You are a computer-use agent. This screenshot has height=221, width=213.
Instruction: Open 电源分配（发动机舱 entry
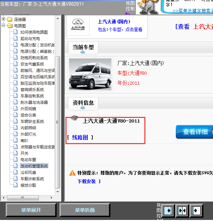(x=38, y=45)
